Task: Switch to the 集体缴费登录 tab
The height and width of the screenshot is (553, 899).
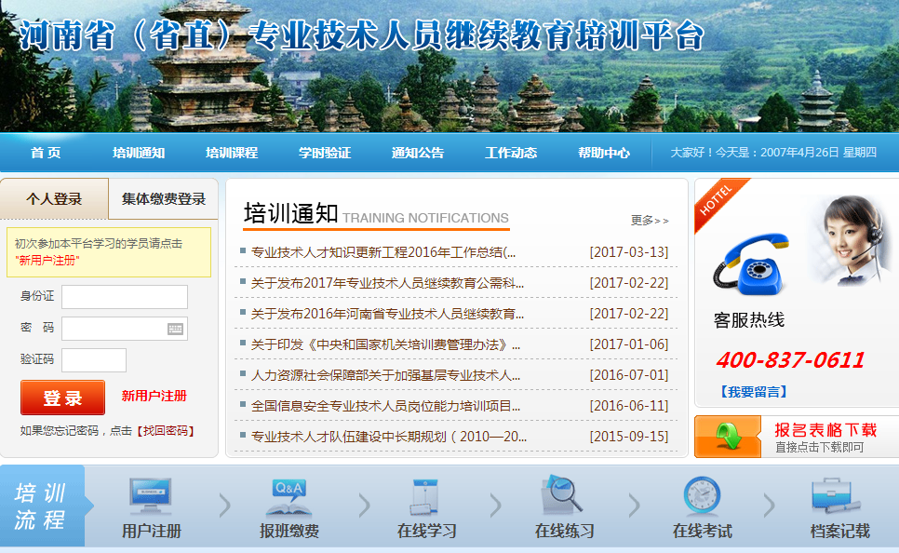Action: (164, 199)
